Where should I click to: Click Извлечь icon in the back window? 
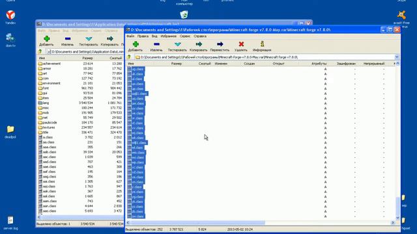tap(68, 39)
